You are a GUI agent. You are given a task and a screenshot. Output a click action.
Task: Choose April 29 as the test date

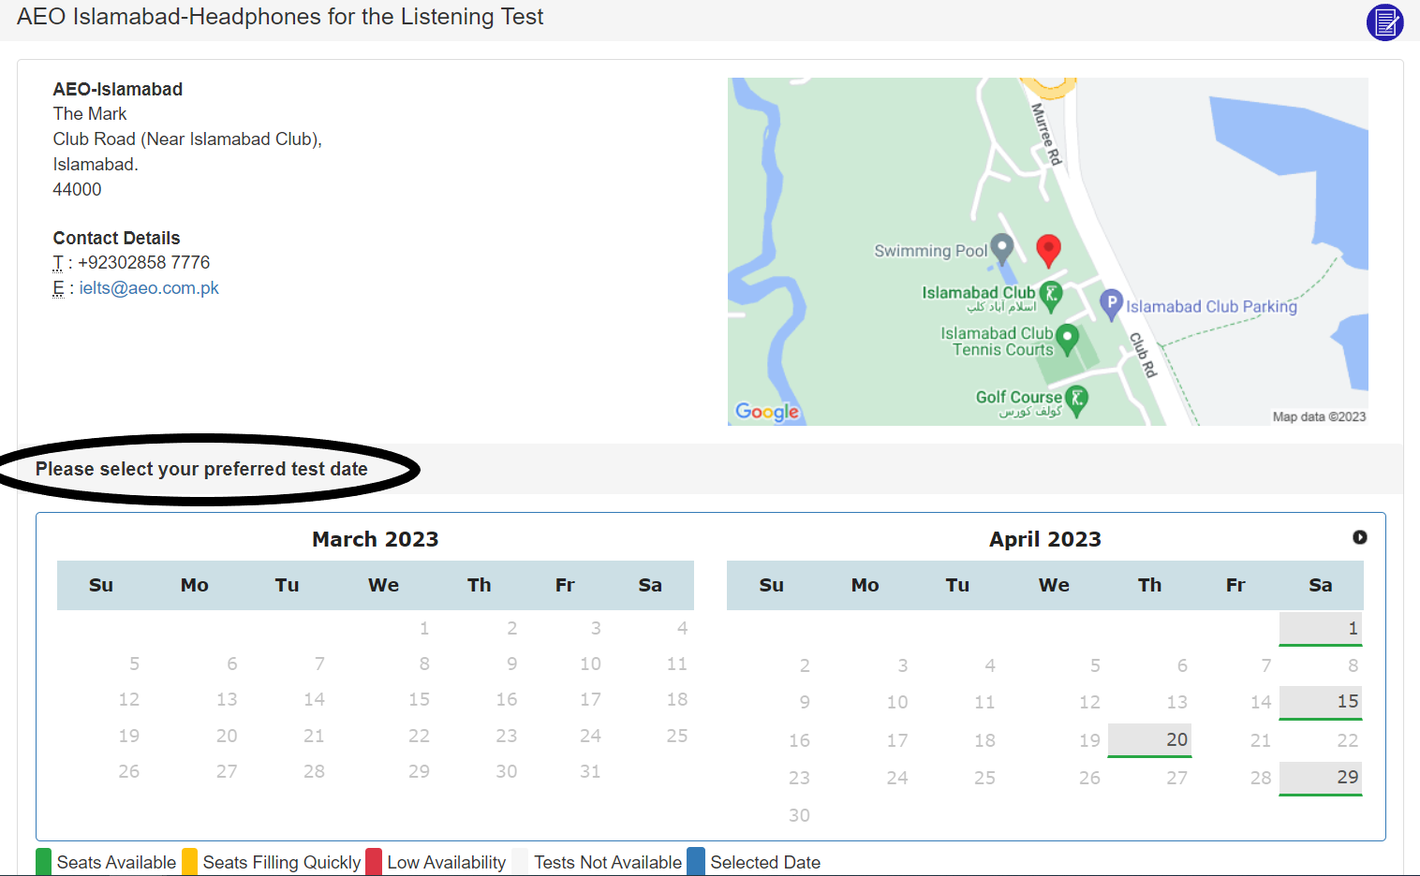(x=1321, y=778)
